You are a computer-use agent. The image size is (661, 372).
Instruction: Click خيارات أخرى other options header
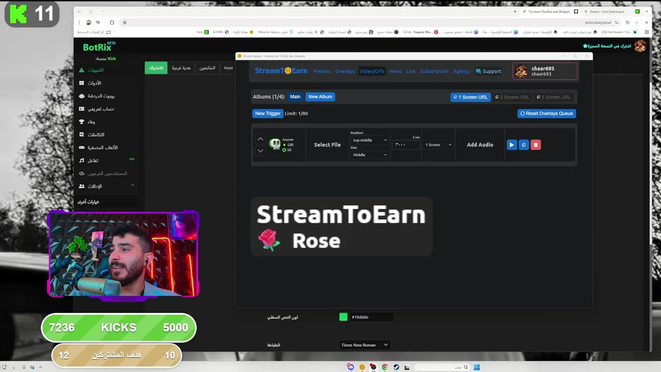coord(88,202)
